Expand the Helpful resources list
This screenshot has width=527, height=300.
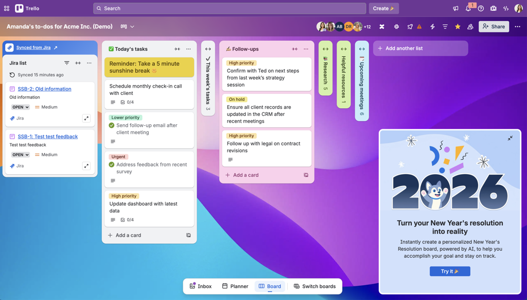pyautogui.click(x=343, y=49)
